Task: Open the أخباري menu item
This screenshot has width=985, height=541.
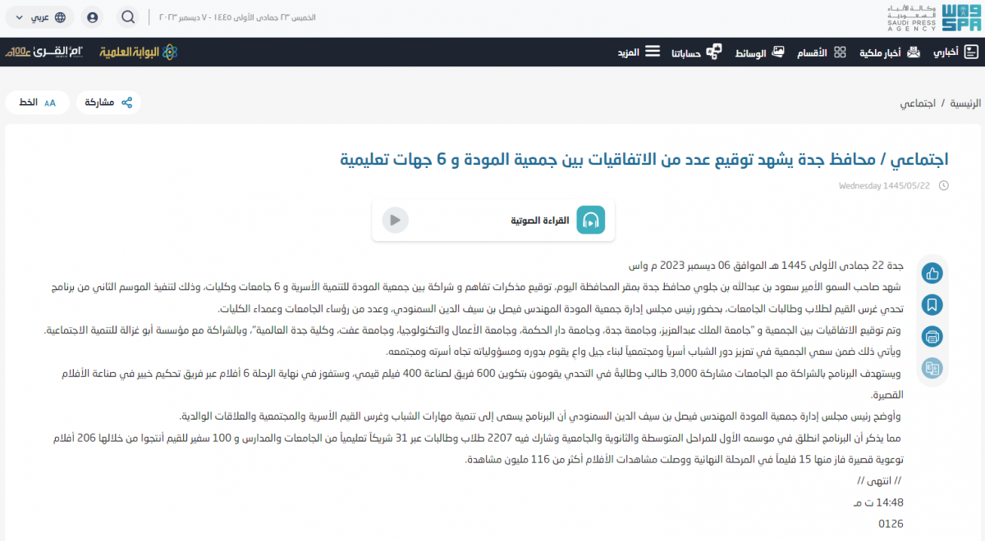Action: (955, 52)
